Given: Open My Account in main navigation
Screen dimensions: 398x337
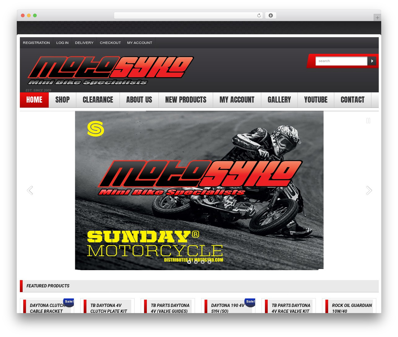Looking at the screenshot, I should [x=237, y=100].
